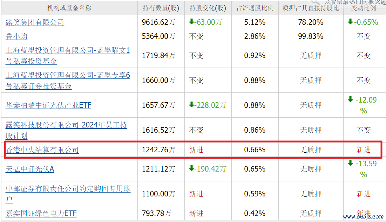
Task: Open 蓝墨曜文1号私募投资基金 link
Action: click(x=68, y=56)
